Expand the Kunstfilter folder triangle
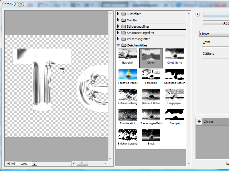This screenshot has width=229, height=171. 118,14
